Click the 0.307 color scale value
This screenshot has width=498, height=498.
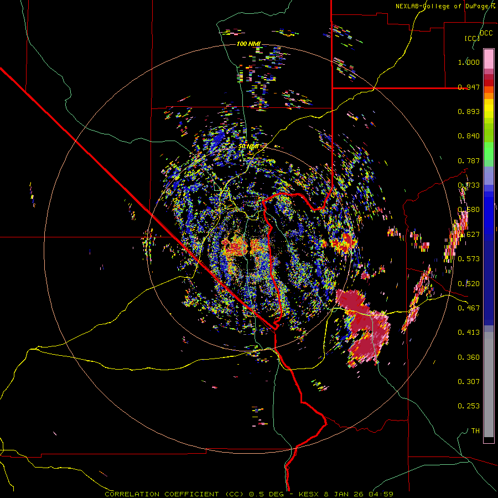click(x=469, y=382)
